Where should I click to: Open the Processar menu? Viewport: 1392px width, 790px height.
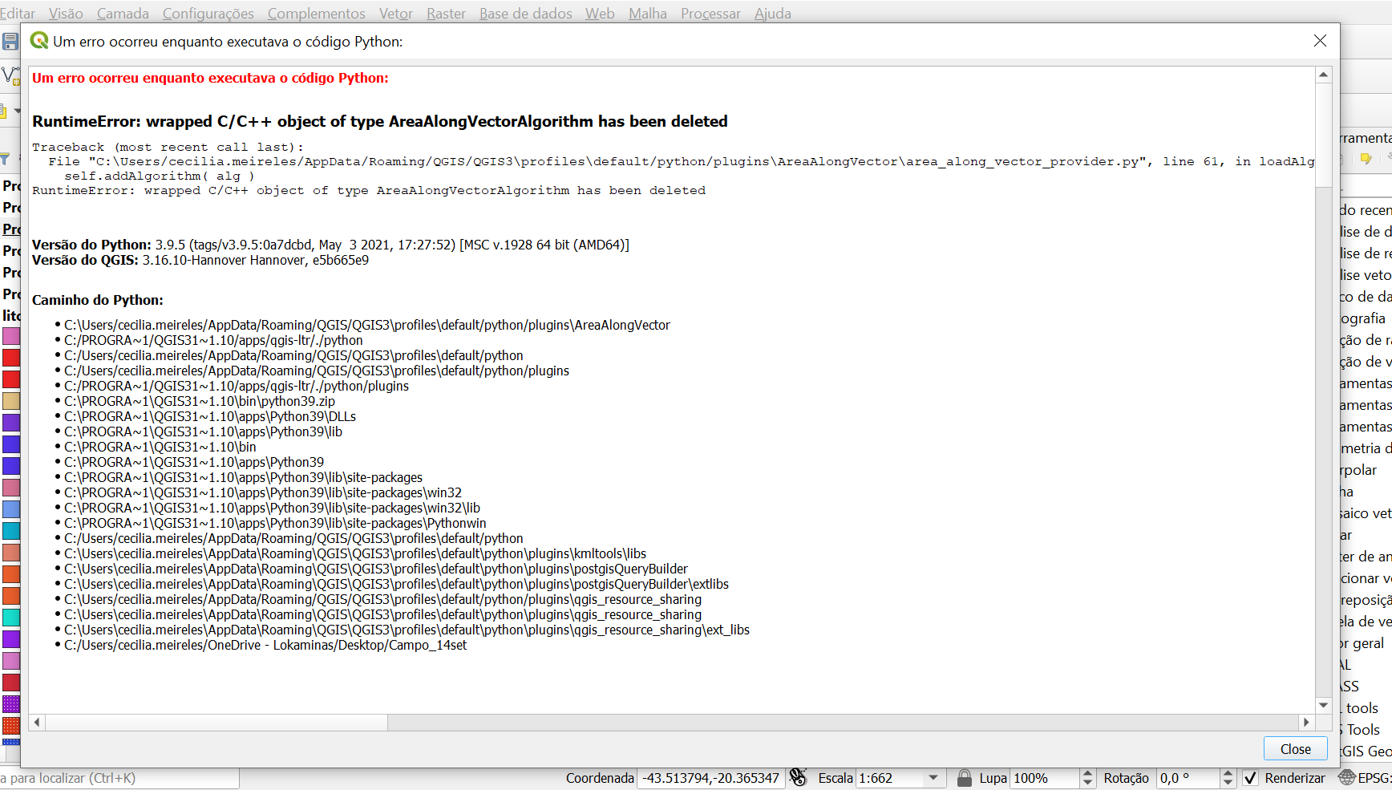[710, 13]
